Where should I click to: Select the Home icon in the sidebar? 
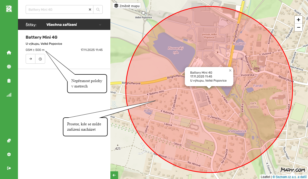(9, 52)
